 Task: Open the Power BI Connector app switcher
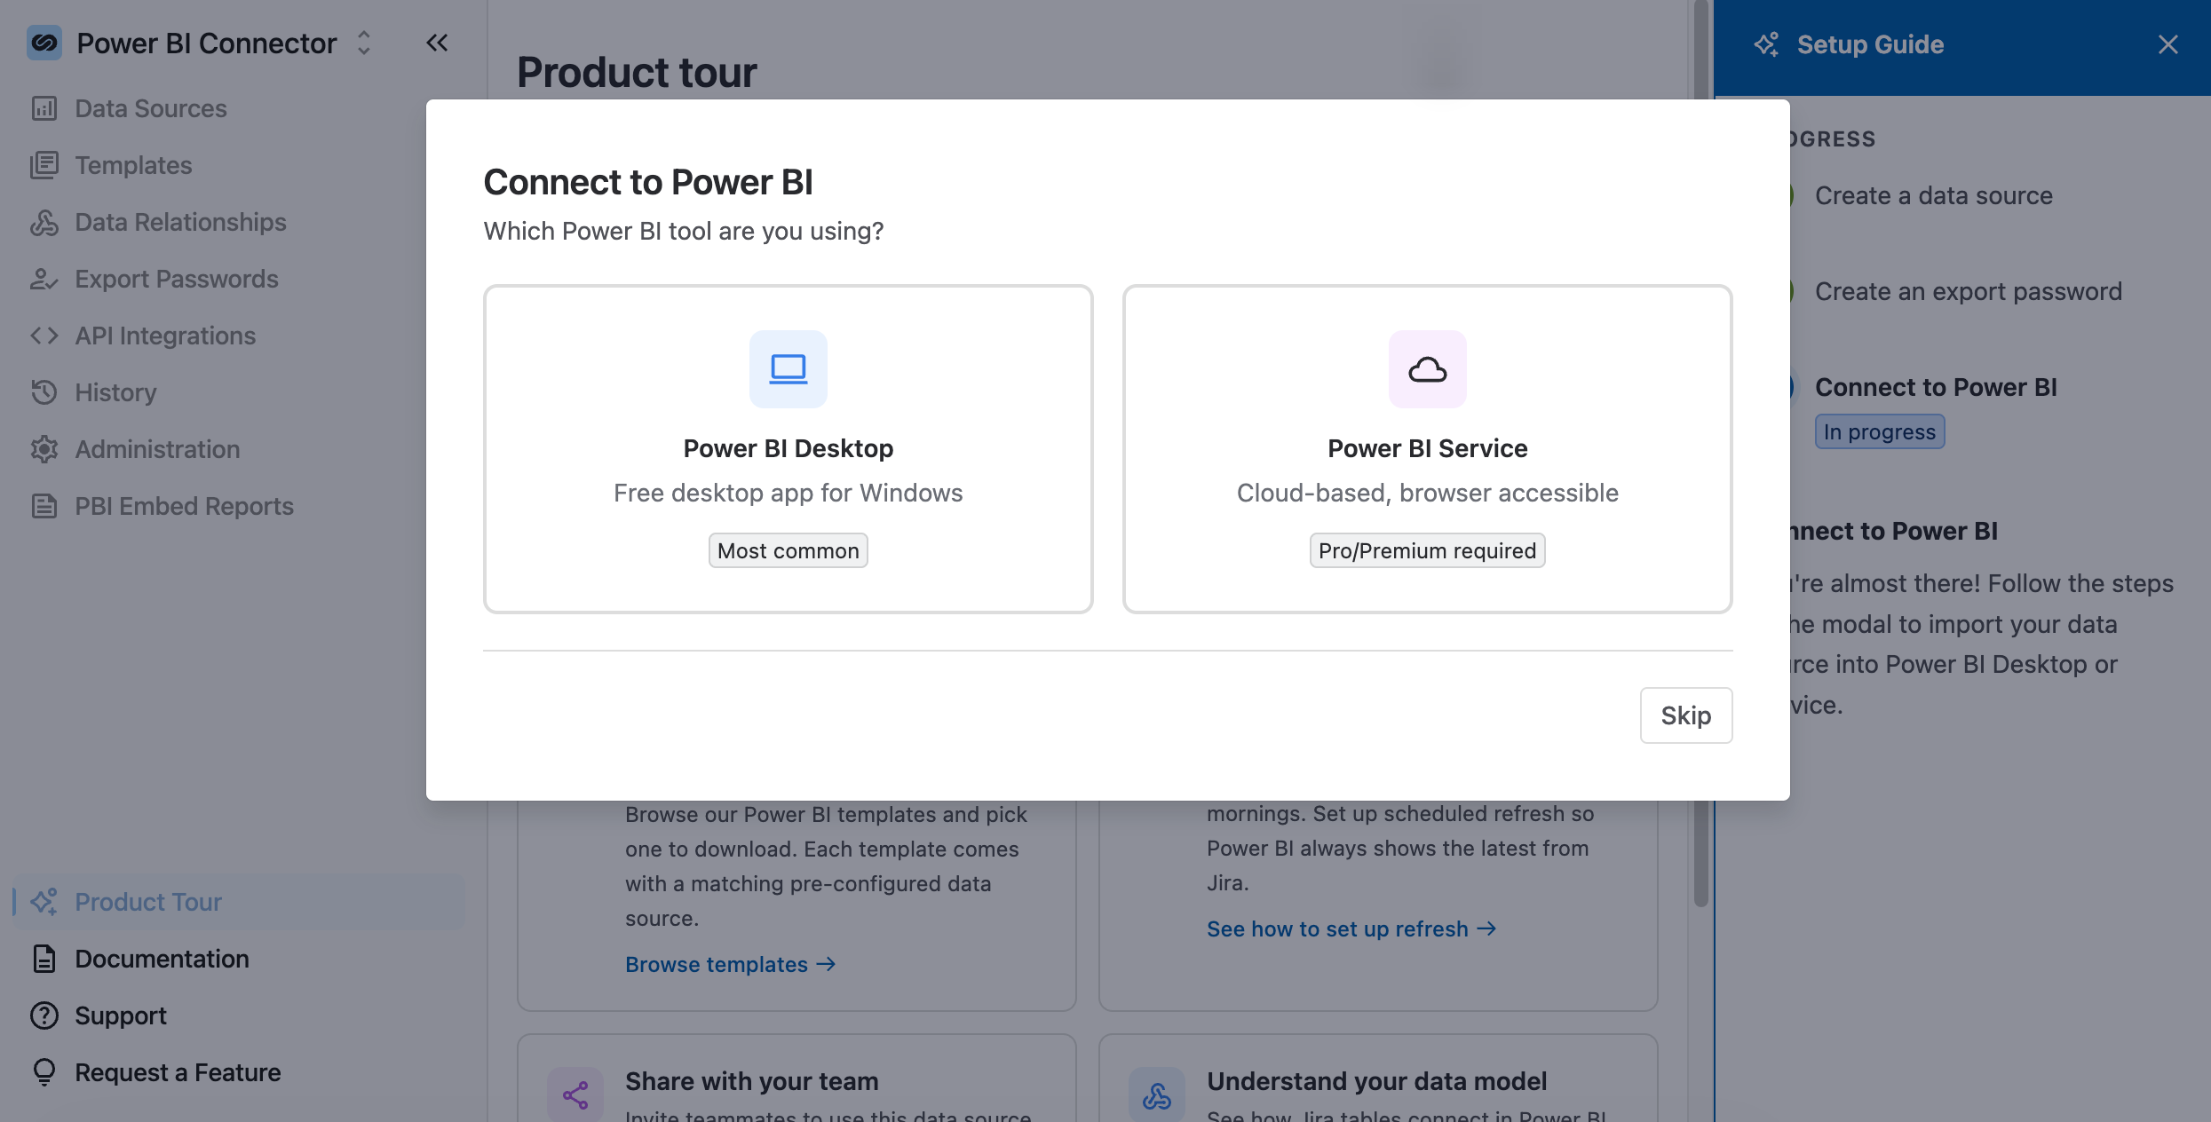(363, 43)
